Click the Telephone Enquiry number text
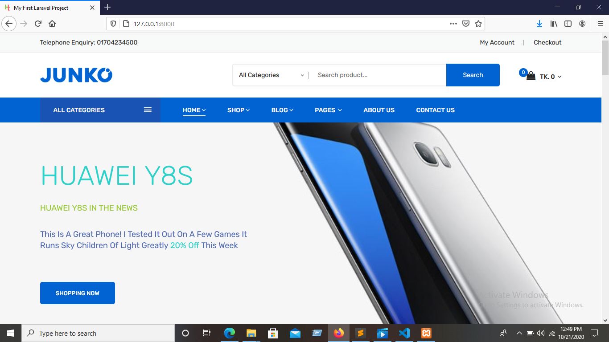This screenshot has height=342, width=609. pyautogui.click(x=89, y=42)
